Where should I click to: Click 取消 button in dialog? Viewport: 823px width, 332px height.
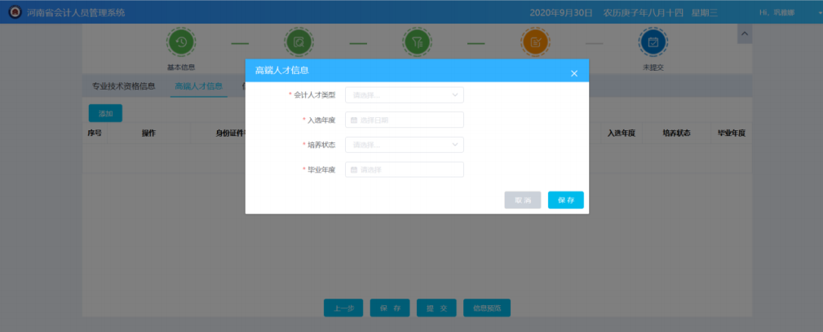[x=522, y=200]
